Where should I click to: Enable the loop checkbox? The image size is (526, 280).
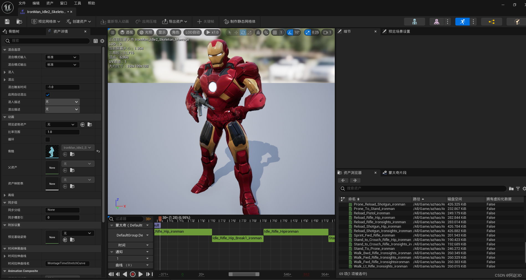(48, 140)
